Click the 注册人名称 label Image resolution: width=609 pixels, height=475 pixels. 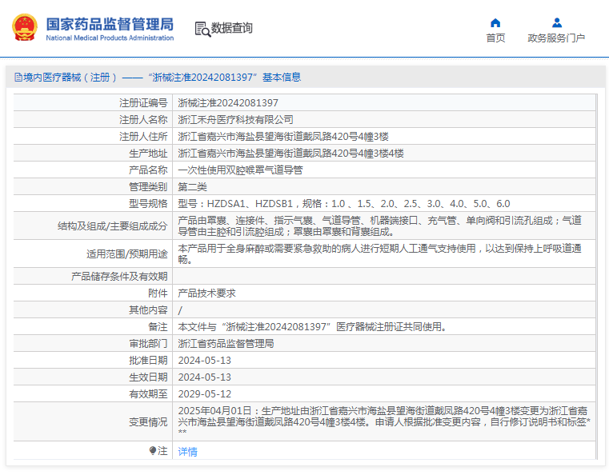[143, 119]
